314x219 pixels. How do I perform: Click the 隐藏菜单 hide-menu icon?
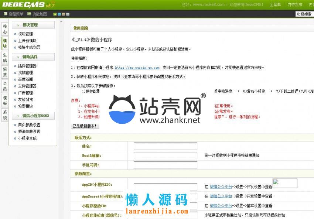[x=6, y=14]
